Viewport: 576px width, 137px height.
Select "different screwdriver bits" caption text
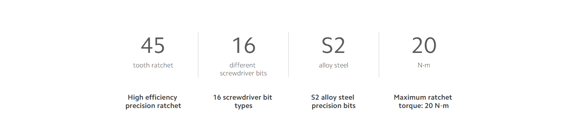point(243,69)
